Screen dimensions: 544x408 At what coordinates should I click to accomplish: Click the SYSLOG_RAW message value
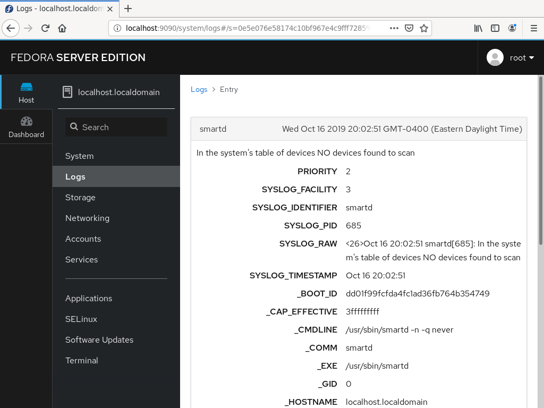433,251
